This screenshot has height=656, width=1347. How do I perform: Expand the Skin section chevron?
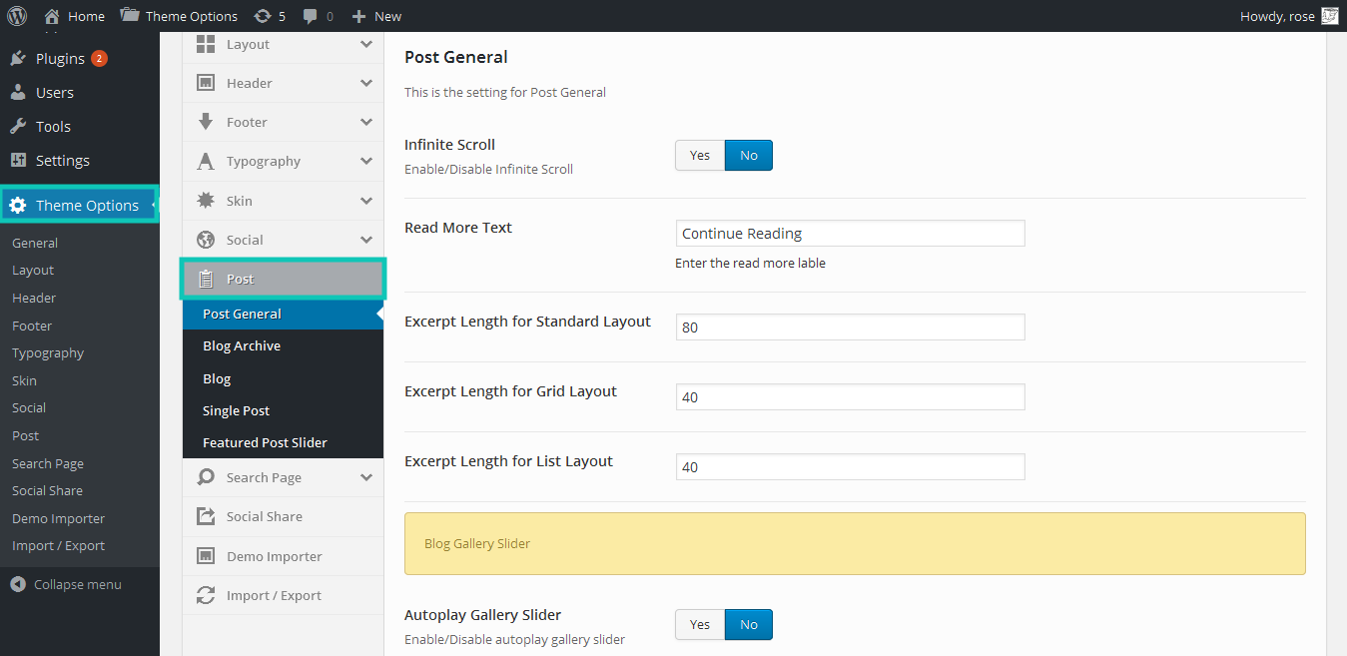[x=366, y=201]
